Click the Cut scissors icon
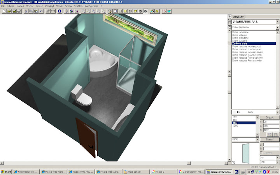280x175 pixels. pyautogui.click(x=26, y=11)
